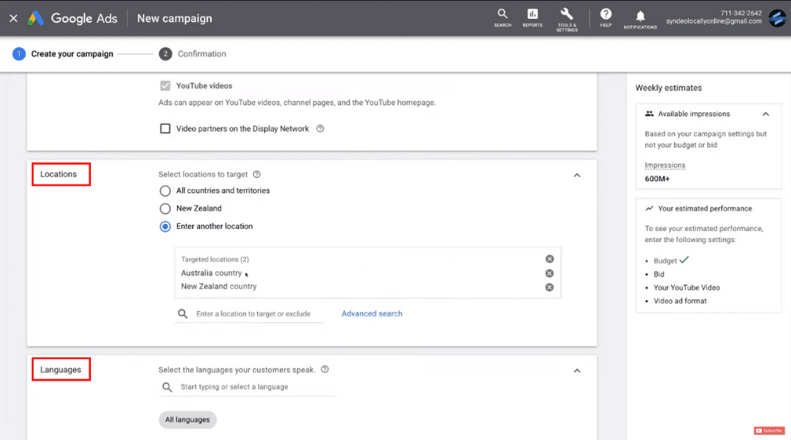The width and height of the screenshot is (791, 440).
Task: Click the location search magnifier icon
Action: (x=183, y=314)
